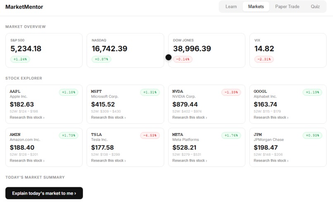Click the -1.39% change badge on NVDA
This screenshot has height=212, width=333.
[x=231, y=92]
